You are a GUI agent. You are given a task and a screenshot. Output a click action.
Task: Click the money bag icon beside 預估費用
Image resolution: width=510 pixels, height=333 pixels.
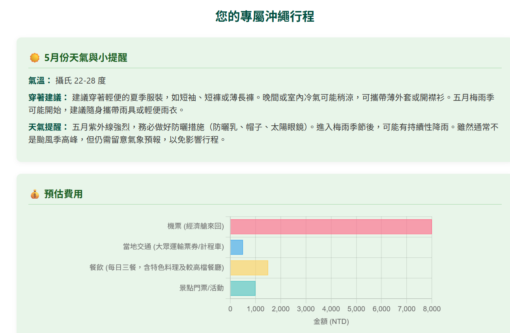(x=35, y=194)
